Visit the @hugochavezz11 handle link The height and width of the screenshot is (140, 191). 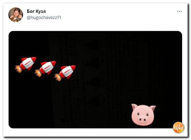pos(44,18)
